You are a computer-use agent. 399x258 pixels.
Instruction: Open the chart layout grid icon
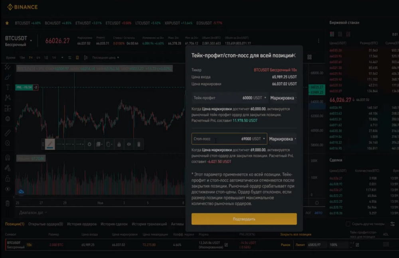[310, 57]
